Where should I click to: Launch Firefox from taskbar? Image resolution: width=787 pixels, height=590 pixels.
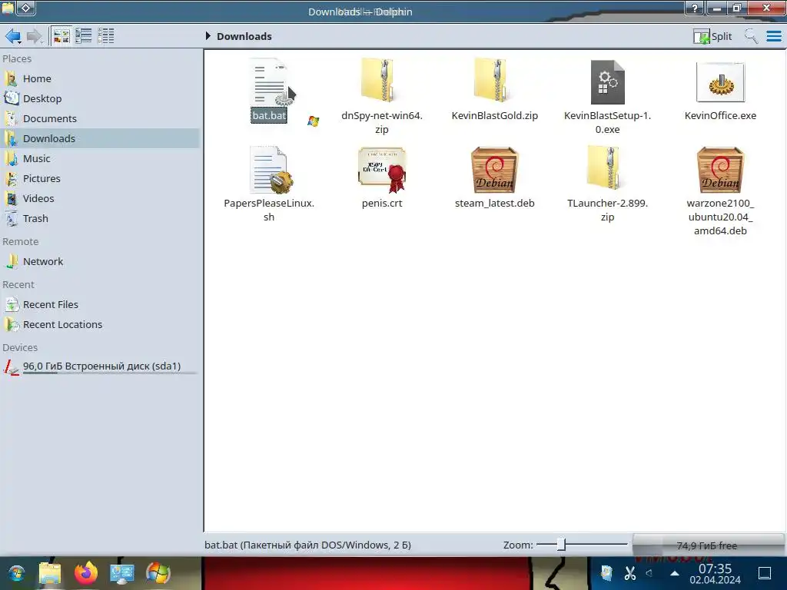[86, 573]
